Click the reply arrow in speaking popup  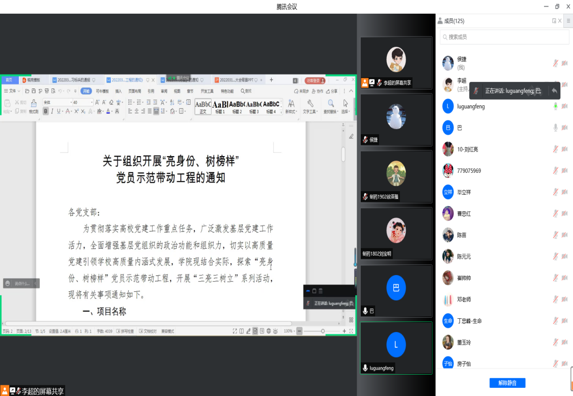point(554,90)
